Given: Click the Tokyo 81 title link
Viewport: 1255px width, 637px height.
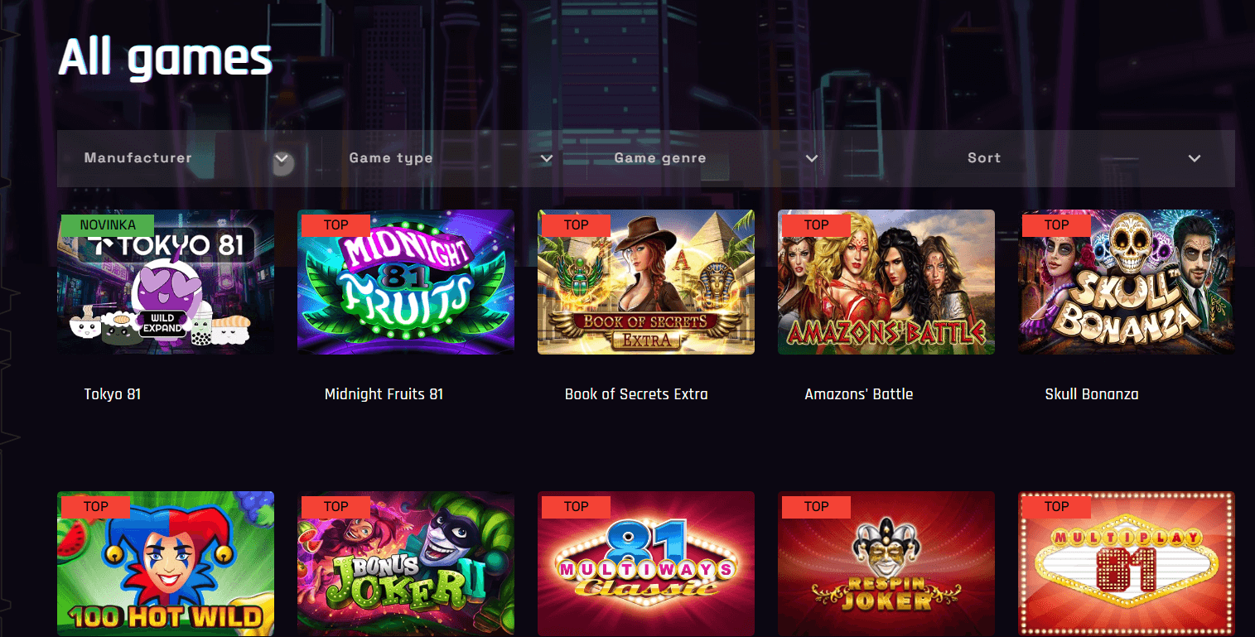Looking at the screenshot, I should pyautogui.click(x=113, y=394).
